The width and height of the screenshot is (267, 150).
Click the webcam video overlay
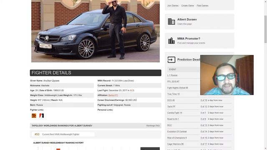coord(227,75)
